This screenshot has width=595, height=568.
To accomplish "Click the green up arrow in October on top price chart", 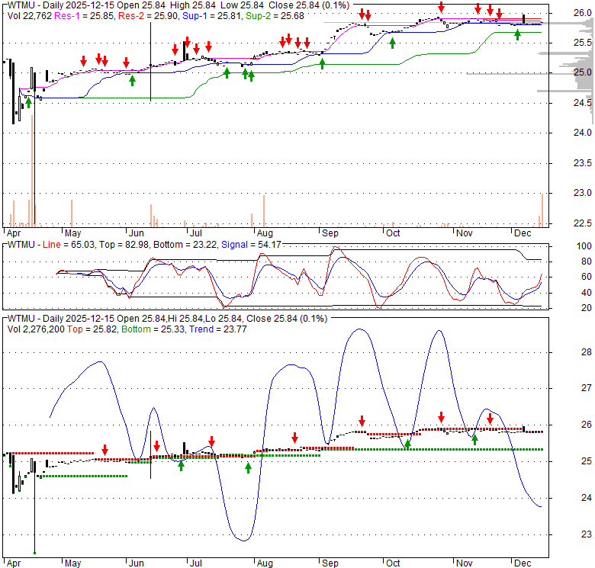I will coord(392,43).
